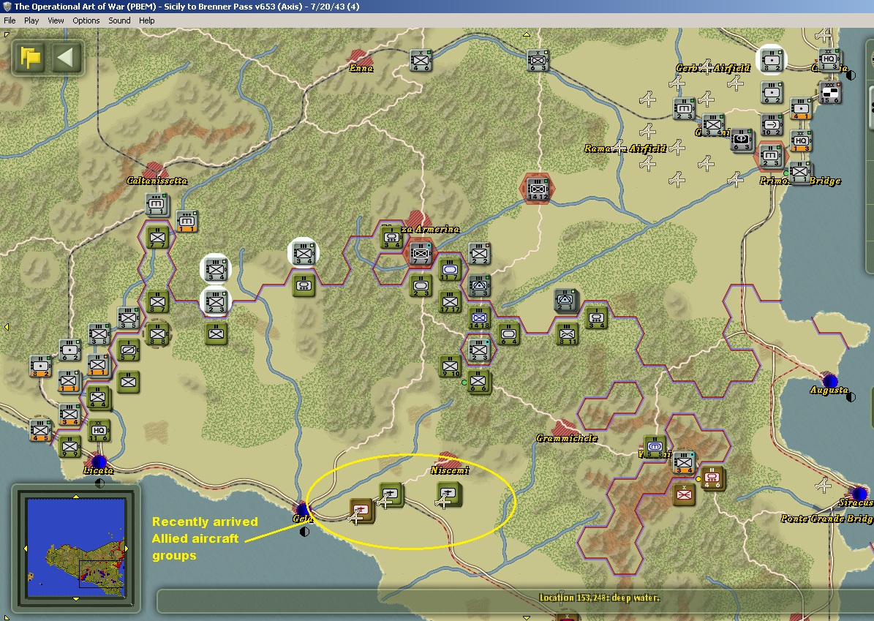Select the highlighted infantry regiment 2-3
The image size is (874, 621).
pos(216,301)
